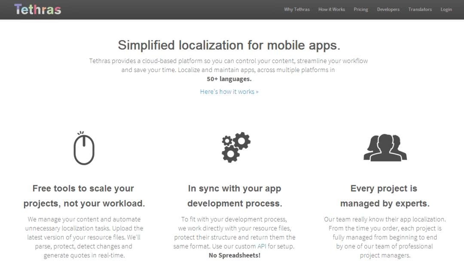Select Developers in the top navigation
The height and width of the screenshot is (262, 464).
pyautogui.click(x=388, y=9)
